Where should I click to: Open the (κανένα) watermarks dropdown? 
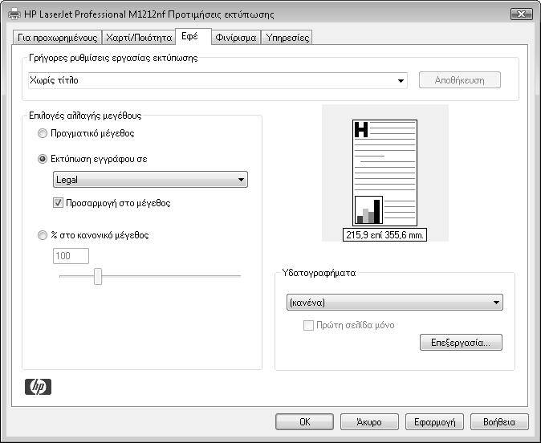(395, 303)
